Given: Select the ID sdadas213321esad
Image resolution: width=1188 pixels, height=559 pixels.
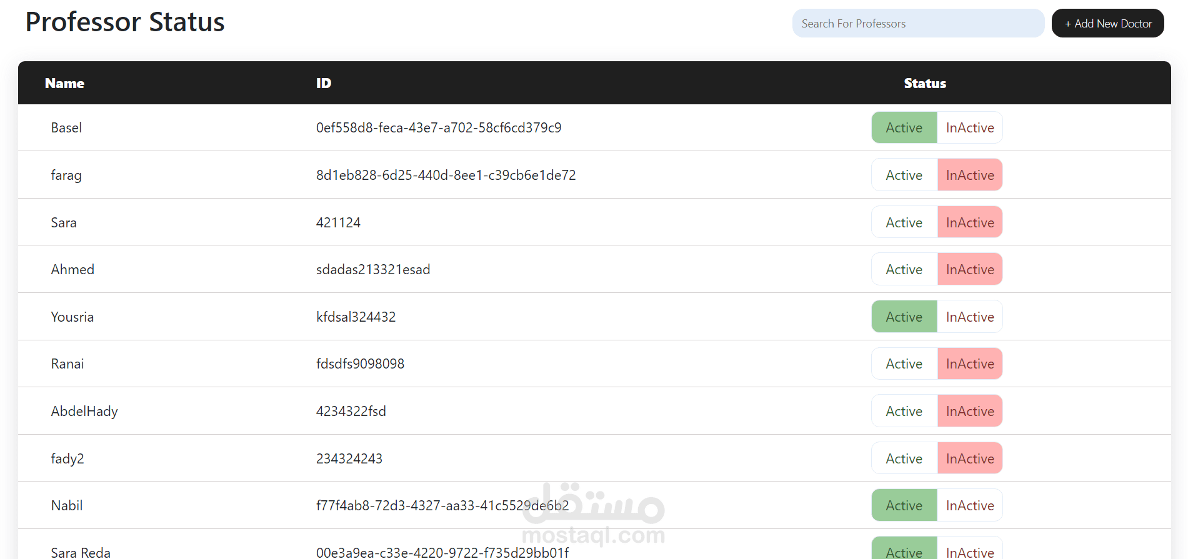Looking at the screenshot, I should coord(373,269).
